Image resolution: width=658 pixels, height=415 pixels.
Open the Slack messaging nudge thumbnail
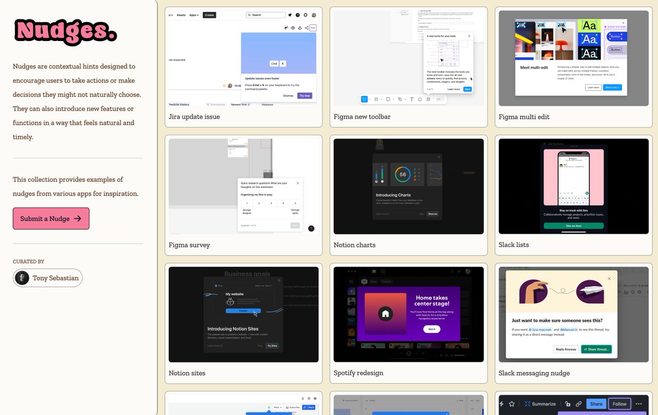pyautogui.click(x=574, y=314)
